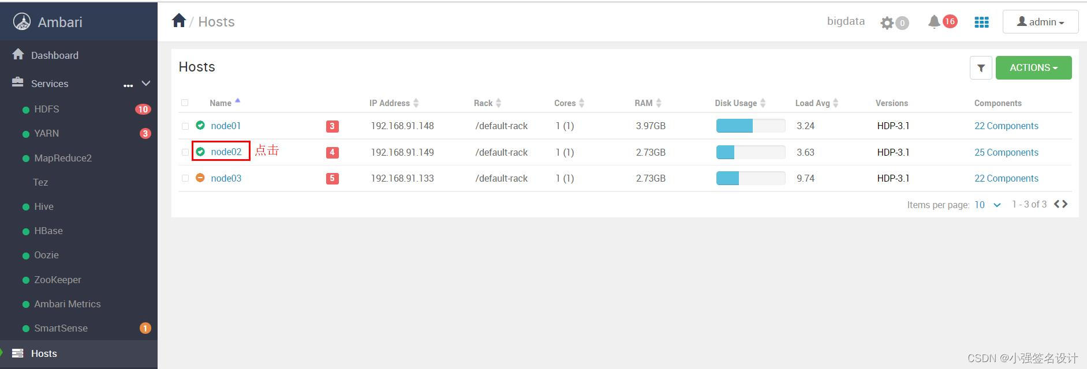Open HBase service
This screenshot has width=1087, height=369.
click(48, 231)
